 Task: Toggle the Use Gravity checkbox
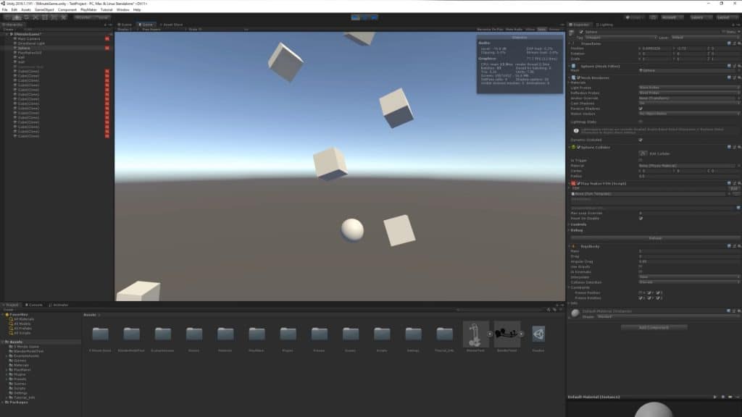(641, 266)
